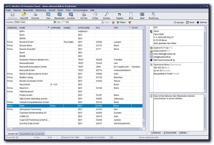This screenshot has width=214, height=145.
Task: Click the mail icon beside info@hastasoft.de
Action: (x=151, y=57)
